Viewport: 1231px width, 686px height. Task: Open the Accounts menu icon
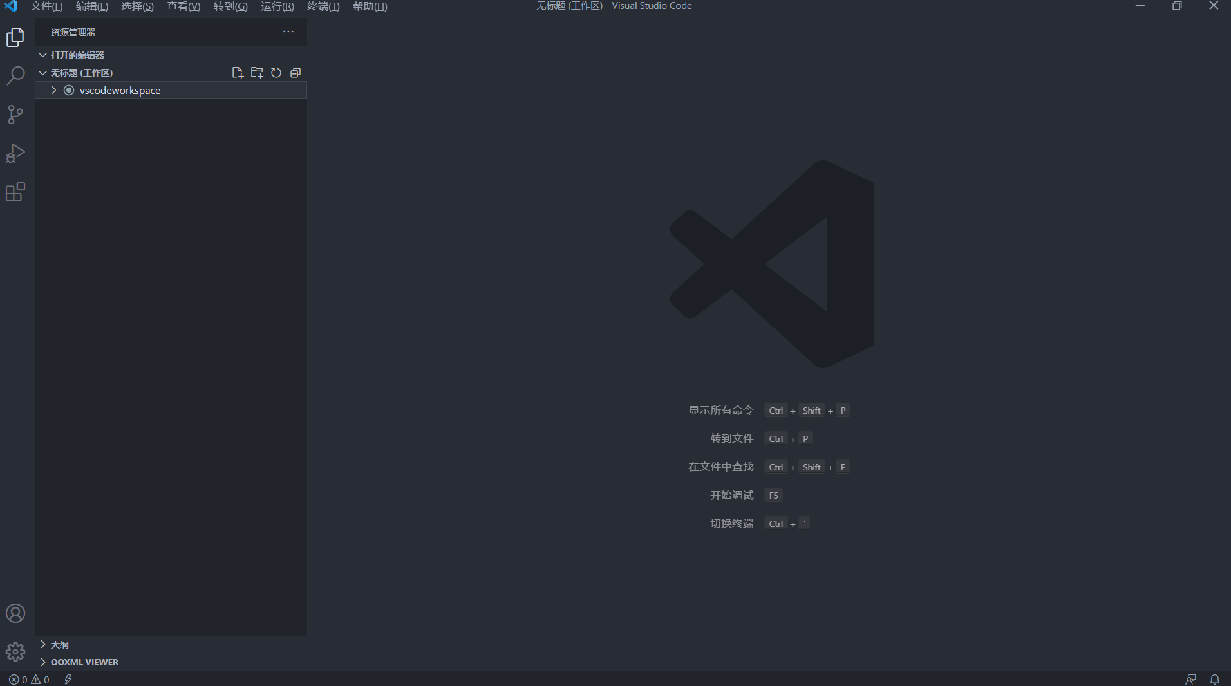pos(15,613)
